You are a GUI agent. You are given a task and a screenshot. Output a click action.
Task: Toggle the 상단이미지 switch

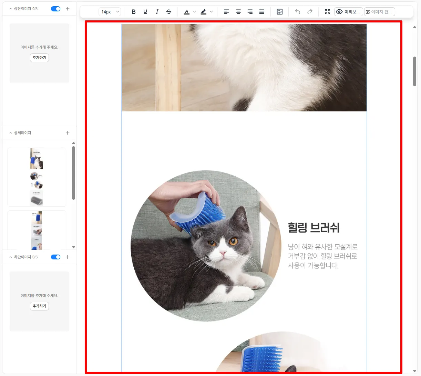tap(55, 9)
